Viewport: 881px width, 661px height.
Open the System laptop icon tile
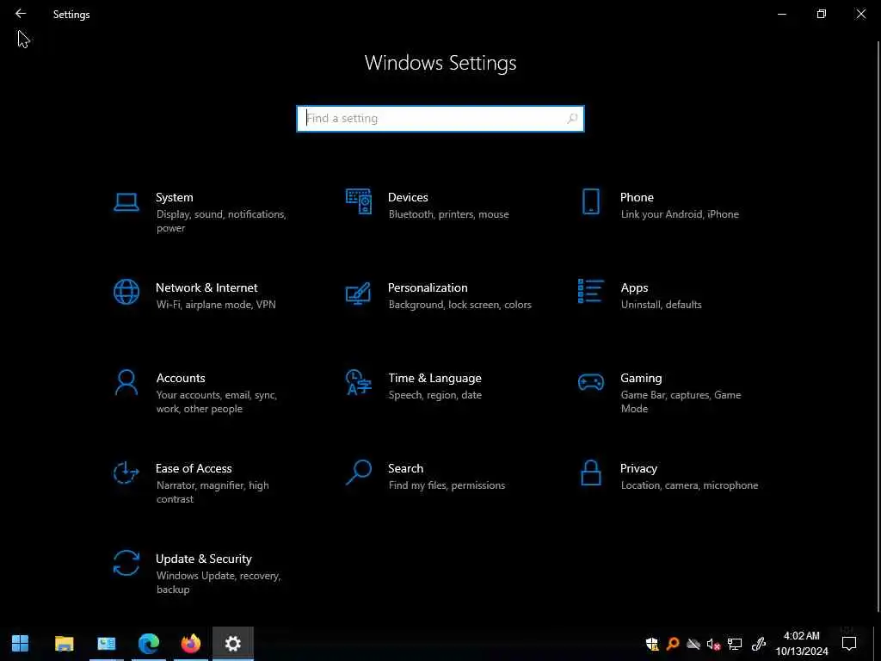click(126, 201)
